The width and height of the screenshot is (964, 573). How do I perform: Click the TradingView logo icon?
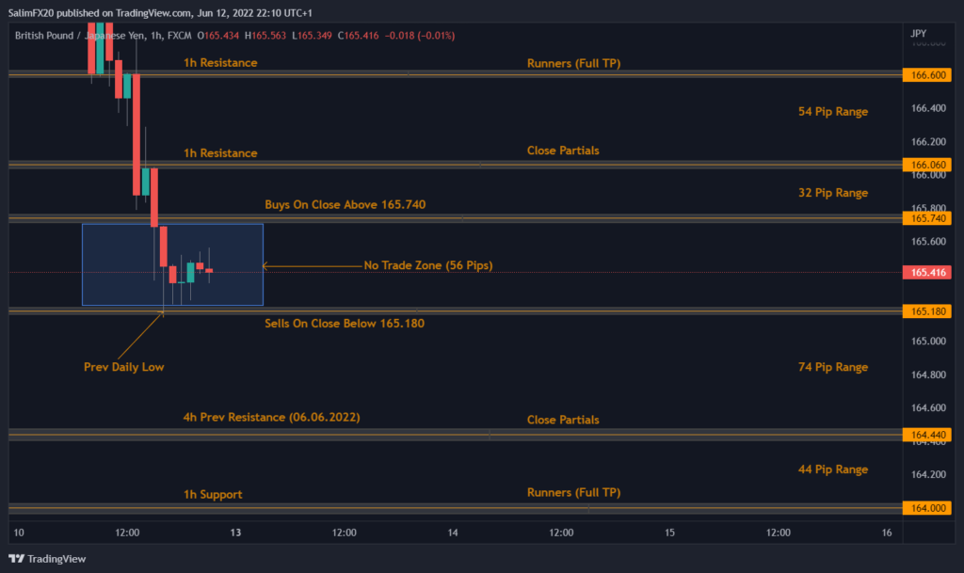(x=16, y=558)
